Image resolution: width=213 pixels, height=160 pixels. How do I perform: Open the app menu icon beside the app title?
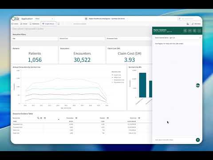point(86,19)
